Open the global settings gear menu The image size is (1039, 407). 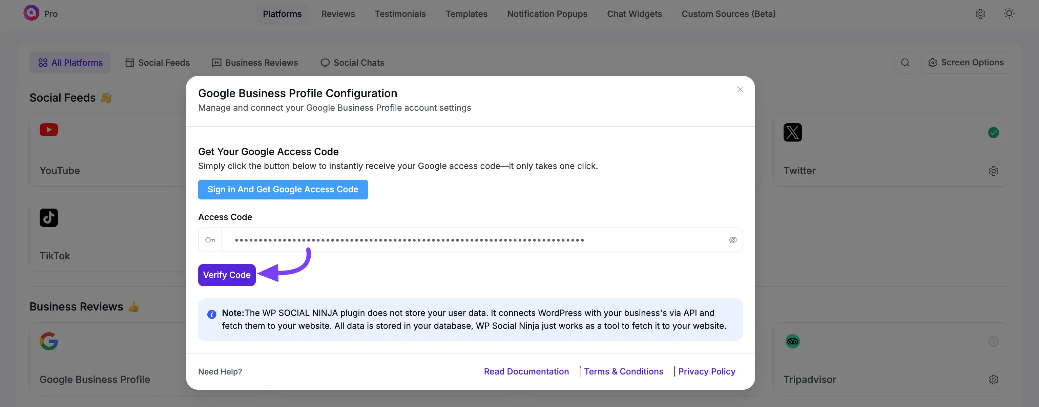[x=980, y=14]
